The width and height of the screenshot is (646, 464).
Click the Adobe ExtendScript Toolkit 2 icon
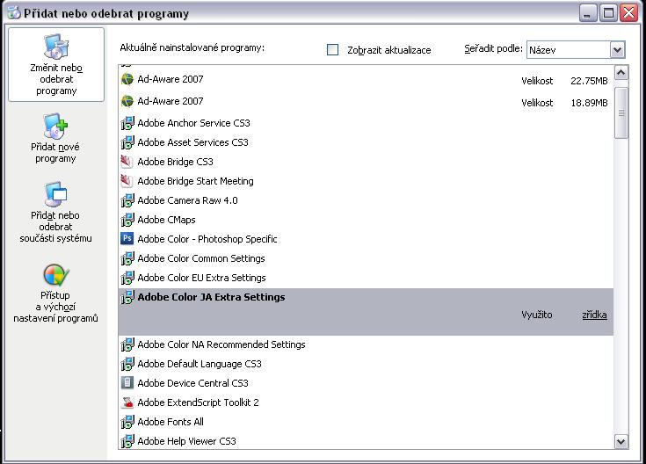[x=127, y=402]
